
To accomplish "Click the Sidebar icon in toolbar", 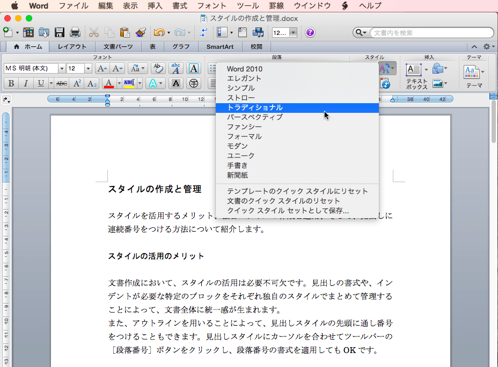I will pyautogui.click(x=222, y=32).
